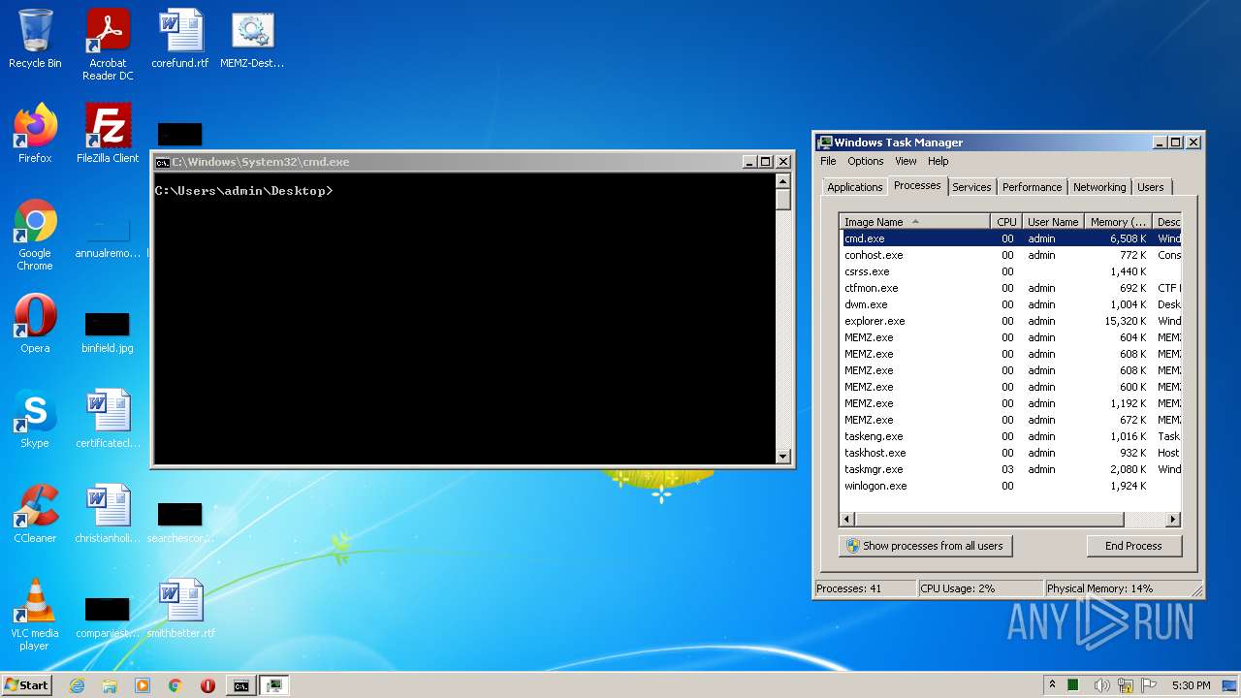Open VLC media player desktop shortcut
The image size is (1241, 698).
tap(35, 615)
